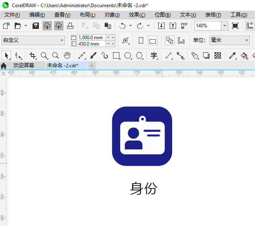Select the Interactive Fill bucket tool
Image resolution: width=255 pixels, height=226 pixels.
[244, 55]
